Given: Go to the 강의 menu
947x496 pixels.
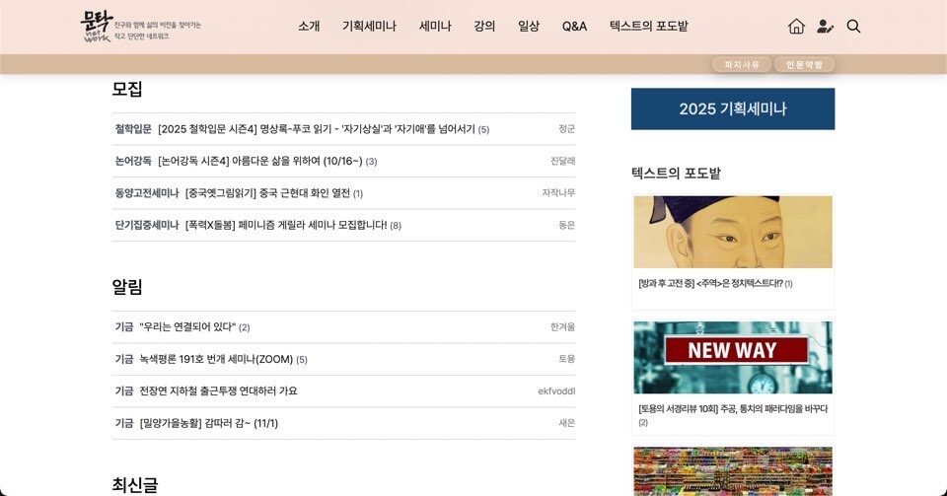Looking at the screenshot, I should (x=484, y=27).
